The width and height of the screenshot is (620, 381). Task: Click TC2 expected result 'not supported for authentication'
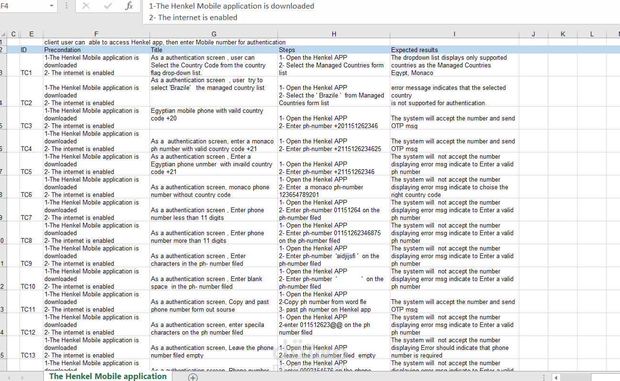(454, 91)
